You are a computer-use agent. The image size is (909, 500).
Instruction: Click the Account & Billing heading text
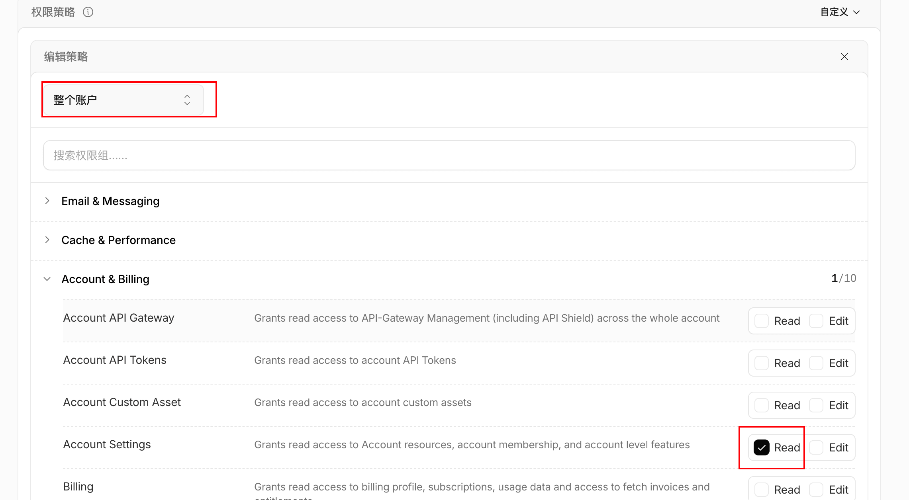pyautogui.click(x=105, y=279)
